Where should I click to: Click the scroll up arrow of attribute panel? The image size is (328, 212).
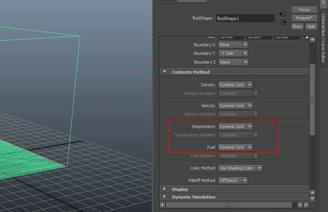click(312, 39)
